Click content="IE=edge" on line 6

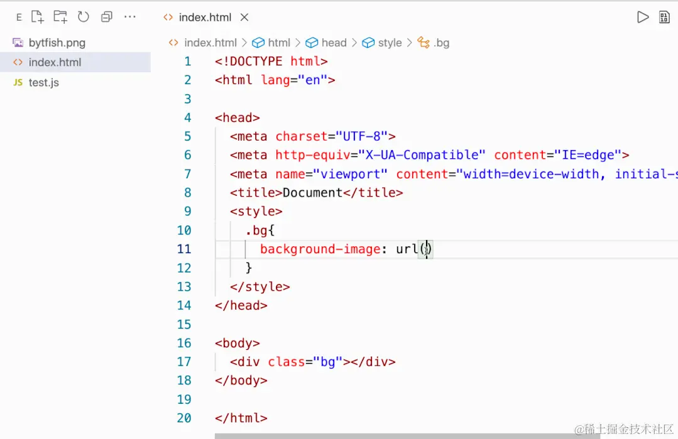(x=558, y=154)
